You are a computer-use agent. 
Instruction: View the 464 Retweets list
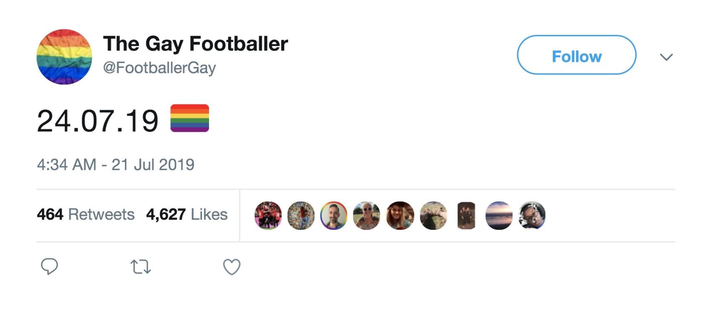point(85,215)
